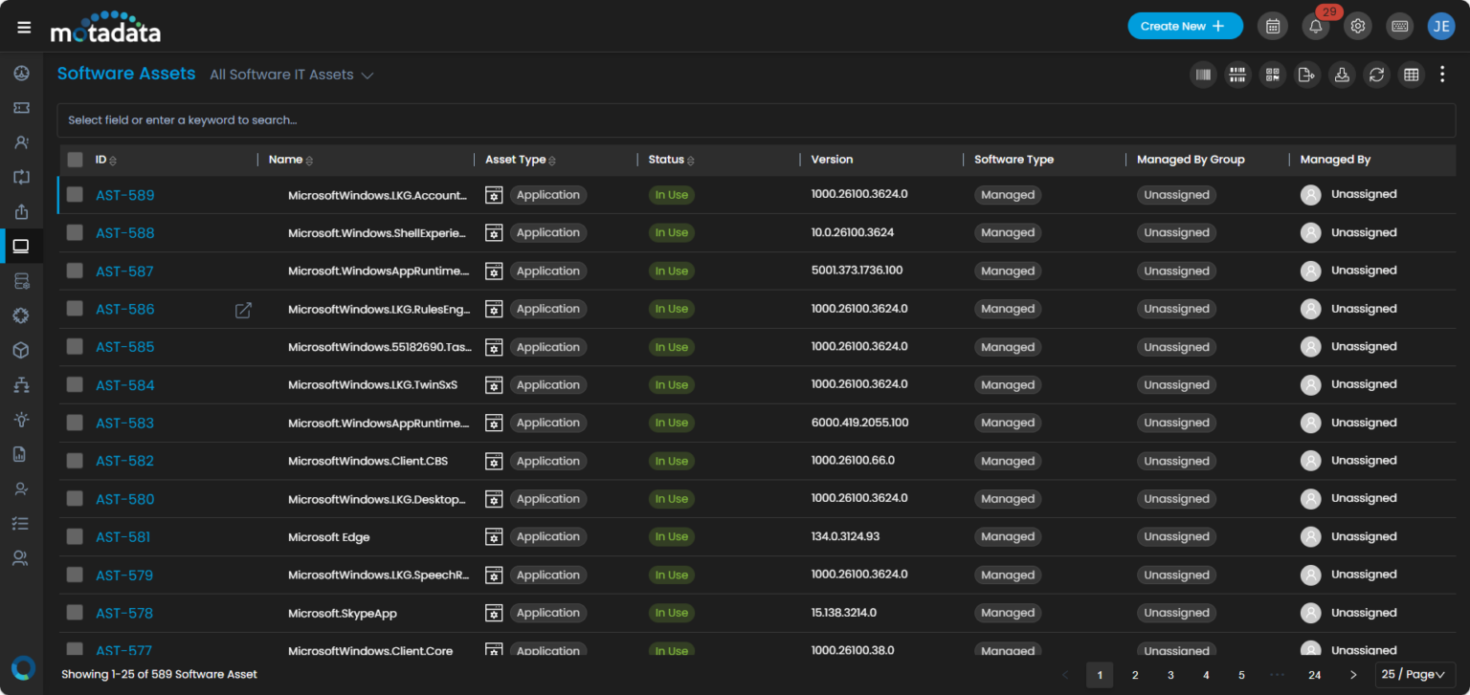Image resolution: width=1470 pixels, height=695 pixels.
Task: Open the looping arrows icon in sidebar
Action: click(21, 177)
